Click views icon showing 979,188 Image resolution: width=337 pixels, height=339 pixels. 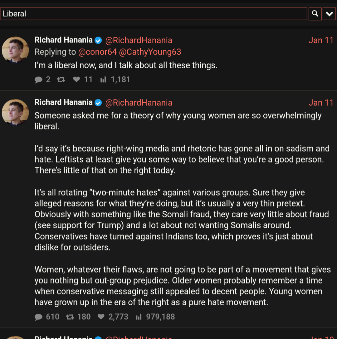click(139, 317)
